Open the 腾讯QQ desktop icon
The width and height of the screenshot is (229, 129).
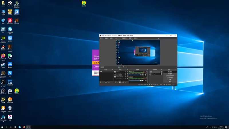(x=3, y=48)
